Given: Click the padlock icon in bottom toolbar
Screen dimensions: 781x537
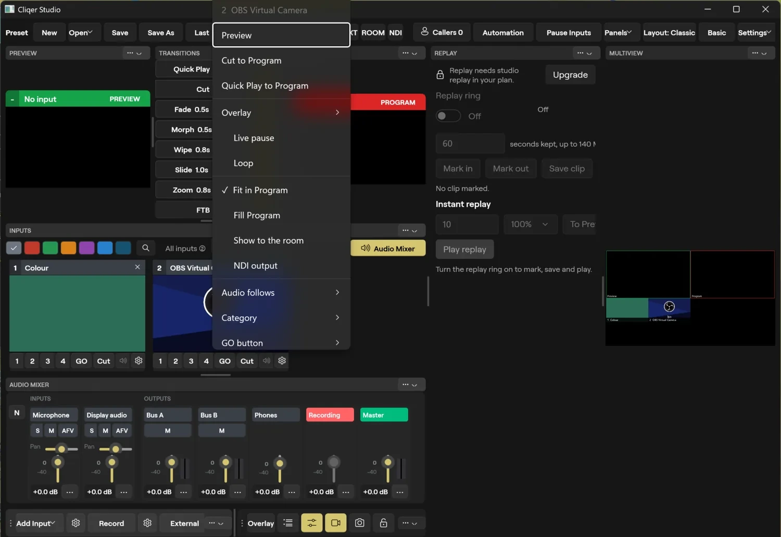Looking at the screenshot, I should point(384,523).
